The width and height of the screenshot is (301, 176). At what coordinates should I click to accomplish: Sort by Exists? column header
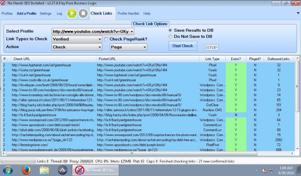pos(236,59)
